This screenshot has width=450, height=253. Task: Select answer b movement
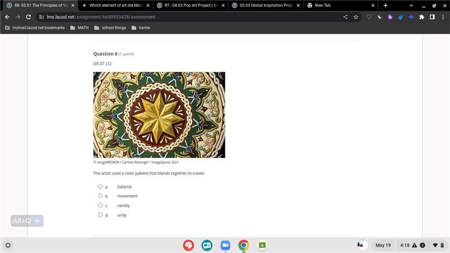(100, 196)
